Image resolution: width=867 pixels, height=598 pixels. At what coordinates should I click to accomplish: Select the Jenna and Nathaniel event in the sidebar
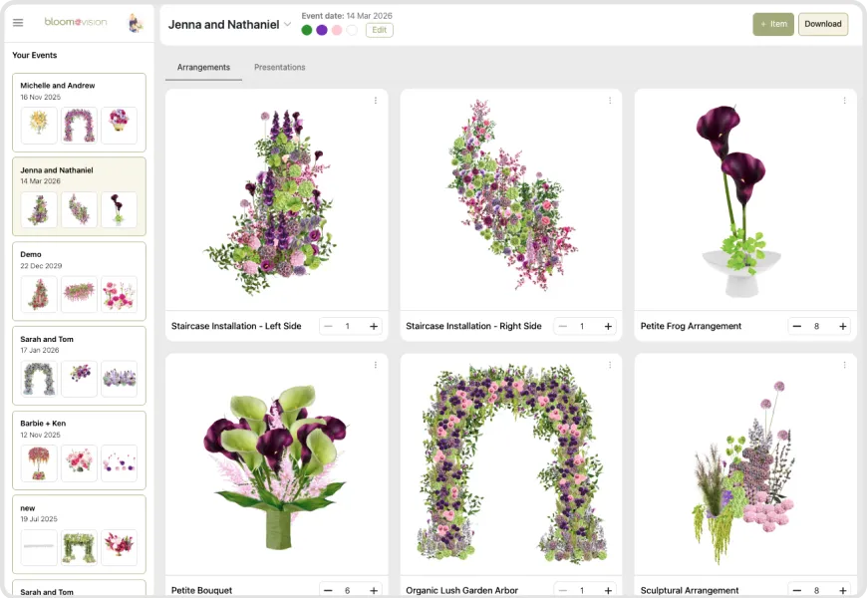79,197
